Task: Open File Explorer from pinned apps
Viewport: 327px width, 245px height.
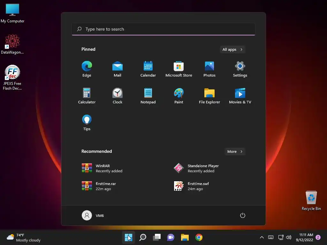Action: 209,96
